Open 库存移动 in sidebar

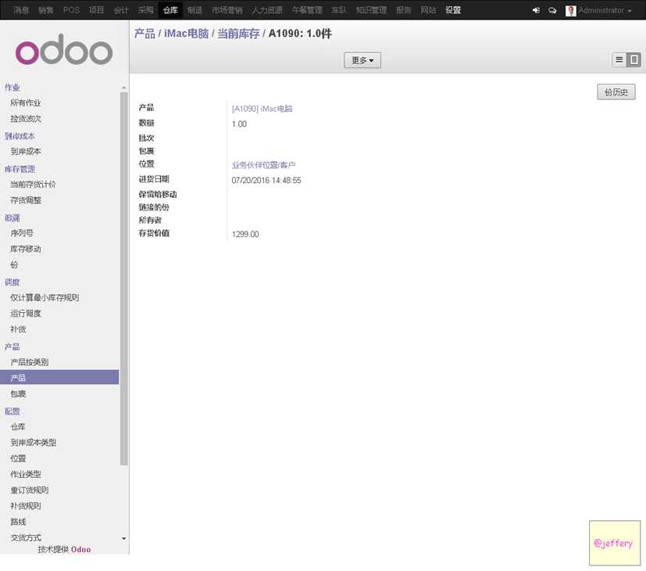click(x=26, y=250)
